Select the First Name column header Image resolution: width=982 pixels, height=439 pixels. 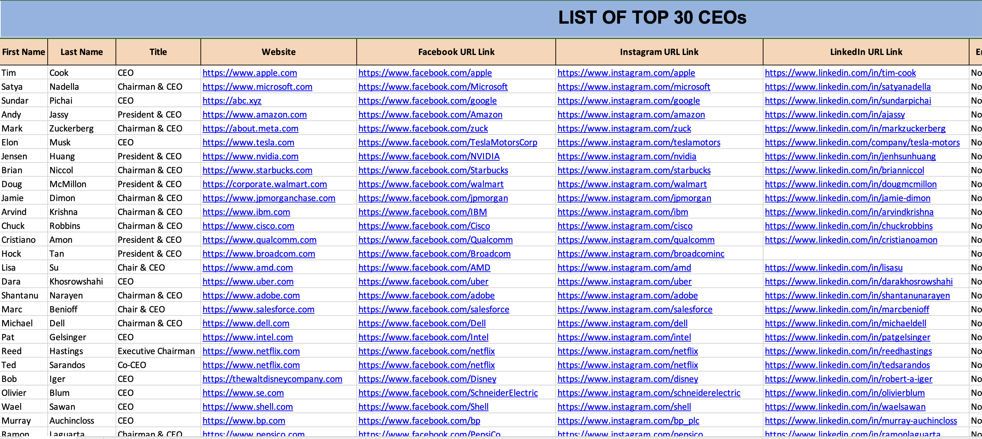point(24,52)
